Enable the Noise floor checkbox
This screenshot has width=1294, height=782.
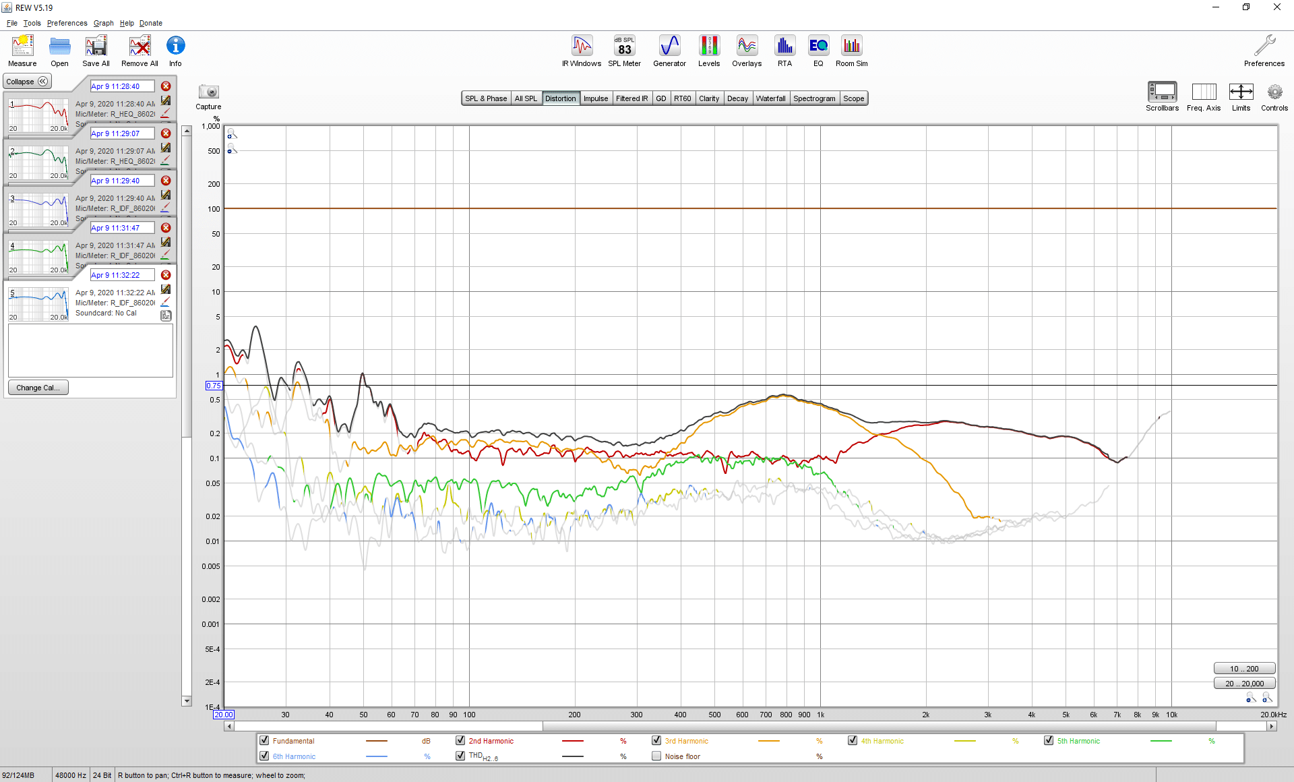[656, 756]
